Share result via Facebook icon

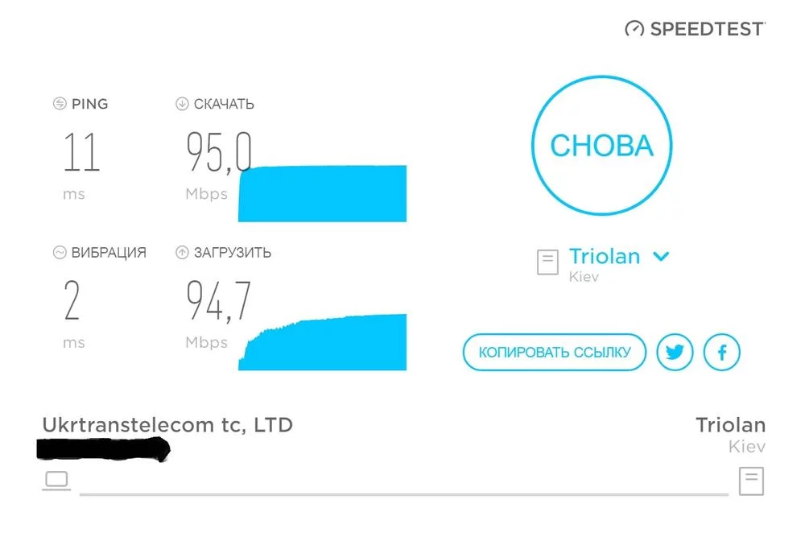coord(721,352)
